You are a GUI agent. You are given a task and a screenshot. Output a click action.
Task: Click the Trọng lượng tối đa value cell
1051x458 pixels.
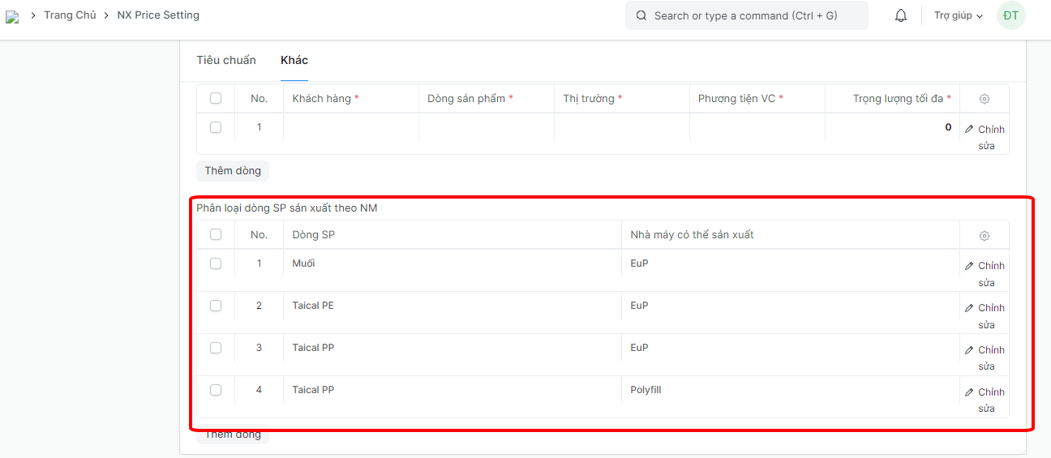(892, 128)
